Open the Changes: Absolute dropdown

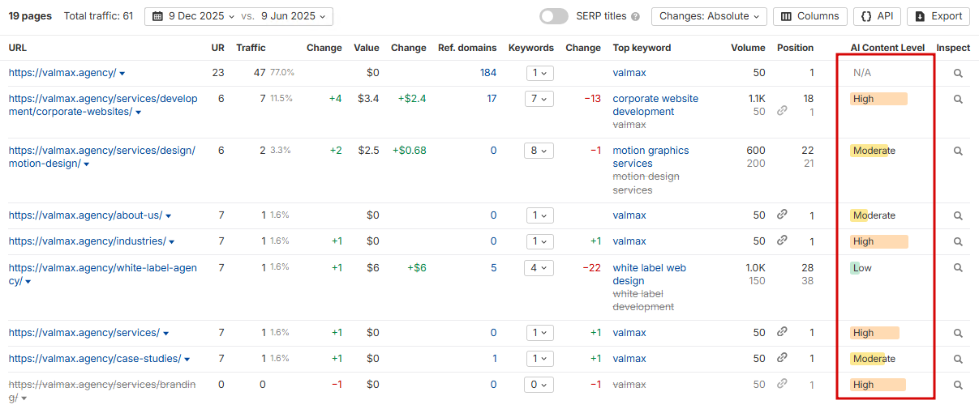[x=709, y=16]
